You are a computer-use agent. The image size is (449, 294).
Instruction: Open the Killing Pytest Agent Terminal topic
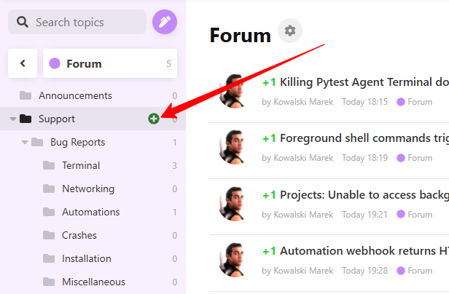click(364, 82)
